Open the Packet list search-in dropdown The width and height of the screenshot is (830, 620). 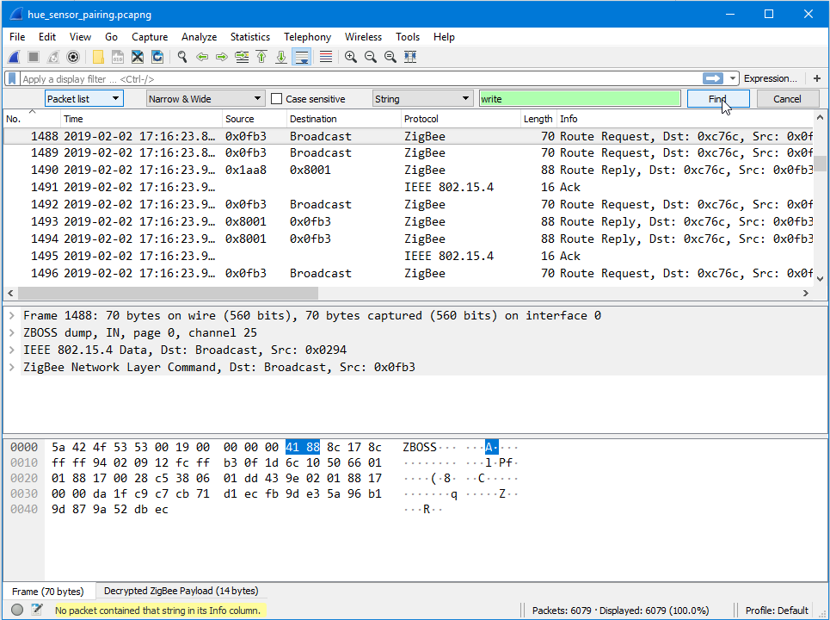[x=84, y=99]
